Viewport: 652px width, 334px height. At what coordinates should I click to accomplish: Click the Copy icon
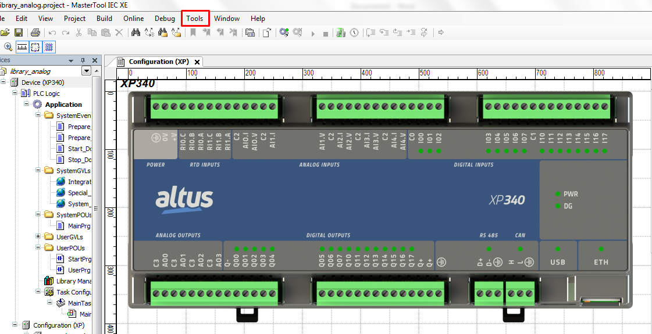click(x=92, y=33)
